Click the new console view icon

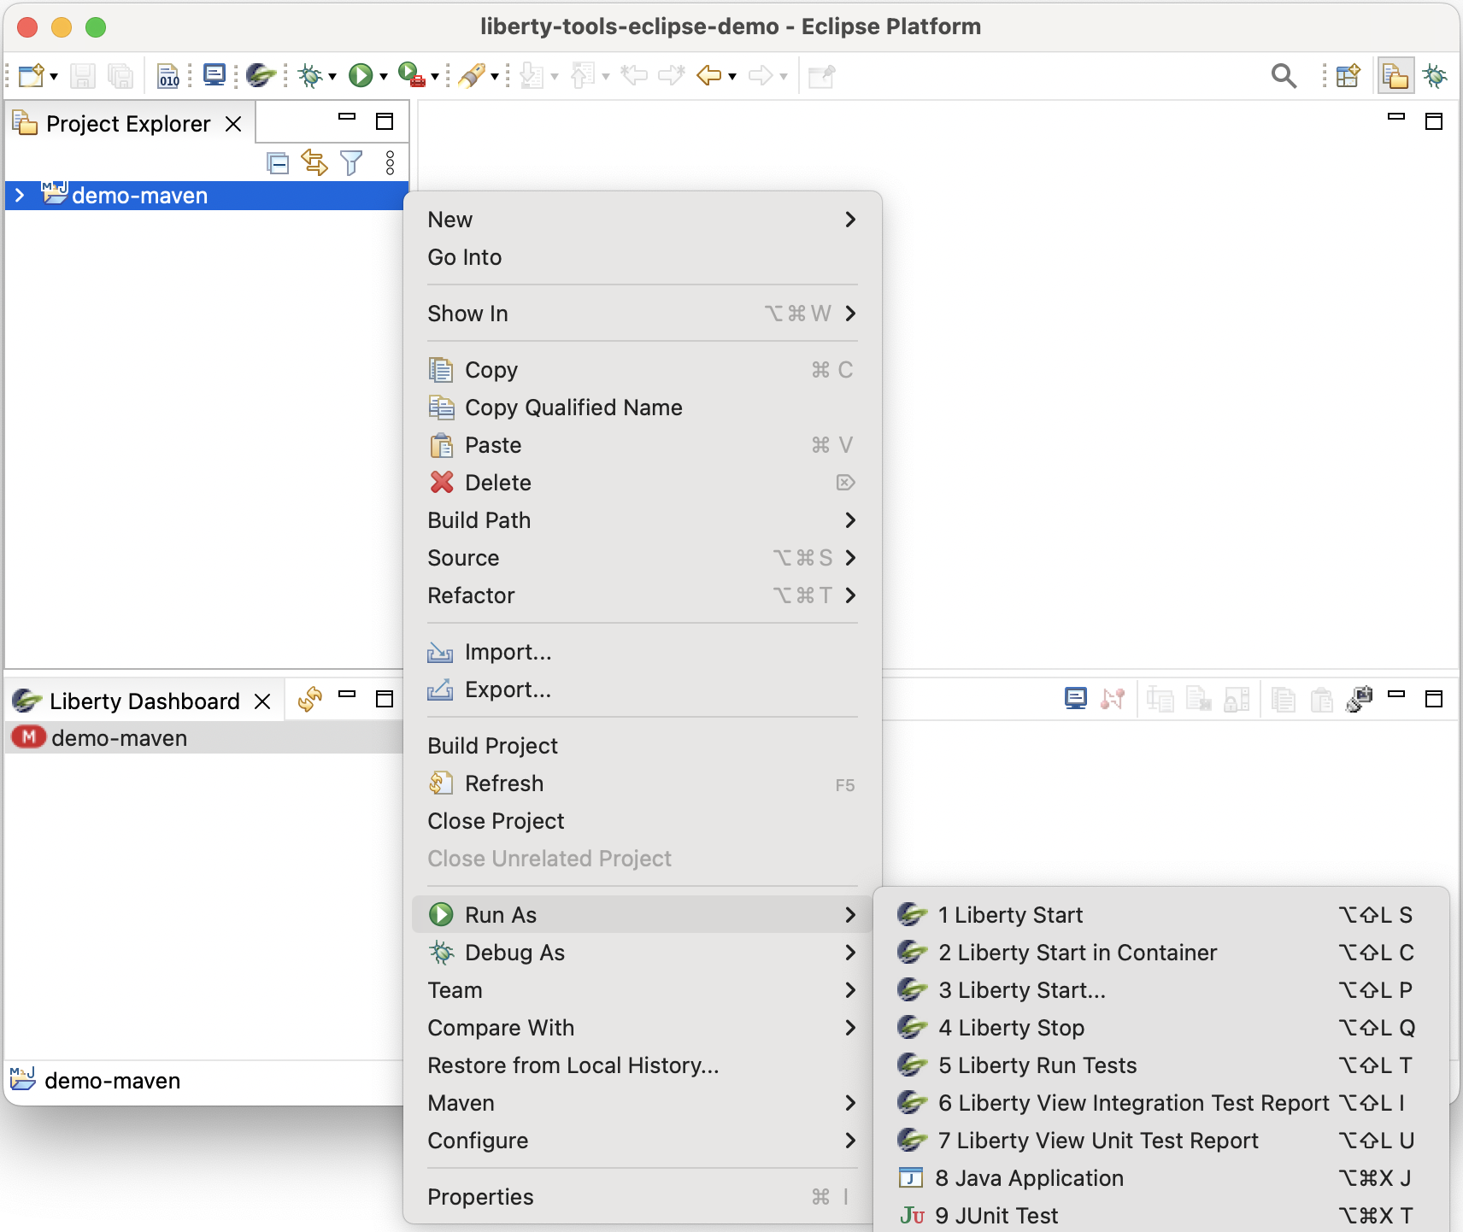tap(1359, 699)
